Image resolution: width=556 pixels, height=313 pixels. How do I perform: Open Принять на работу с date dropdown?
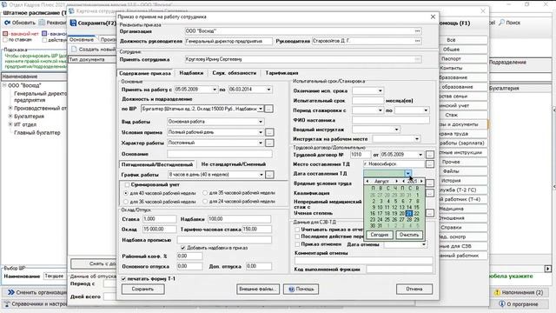tap(215, 90)
